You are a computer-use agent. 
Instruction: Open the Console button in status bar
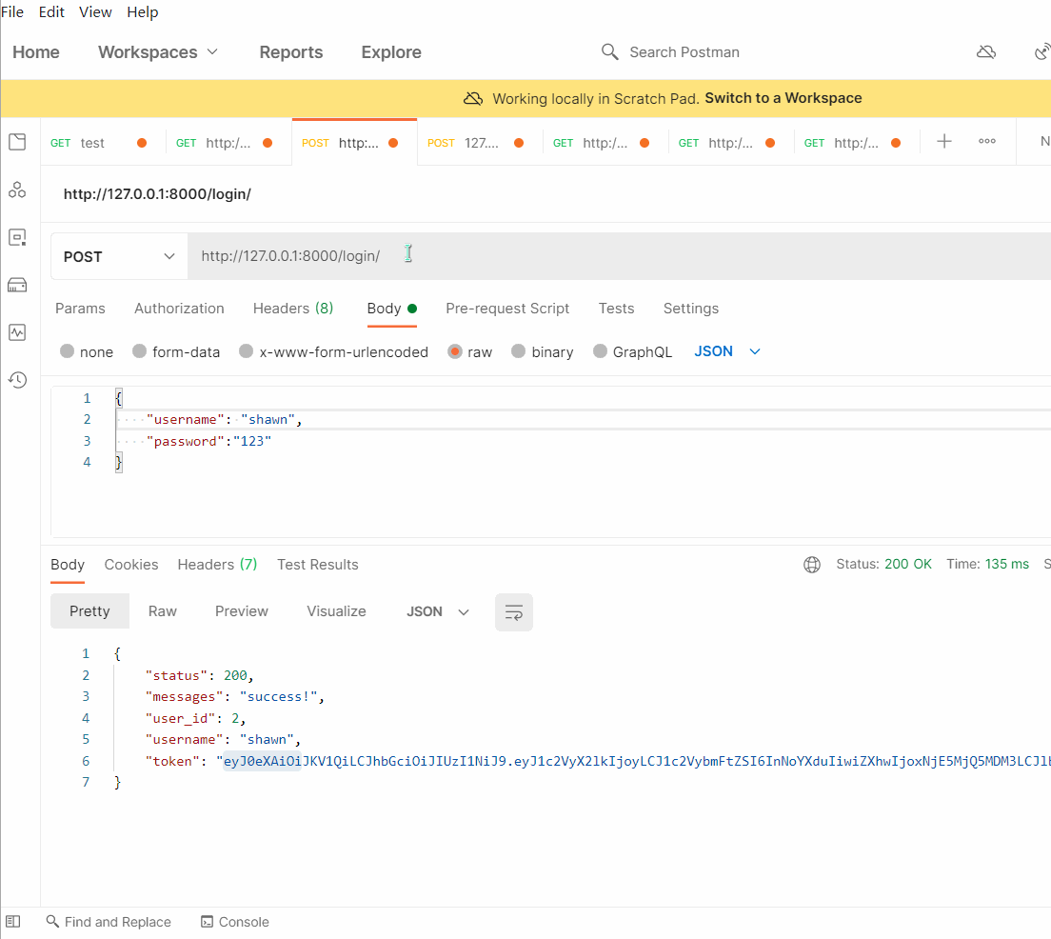[234, 922]
